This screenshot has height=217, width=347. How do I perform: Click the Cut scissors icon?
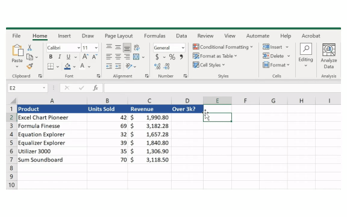[x=30, y=48]
